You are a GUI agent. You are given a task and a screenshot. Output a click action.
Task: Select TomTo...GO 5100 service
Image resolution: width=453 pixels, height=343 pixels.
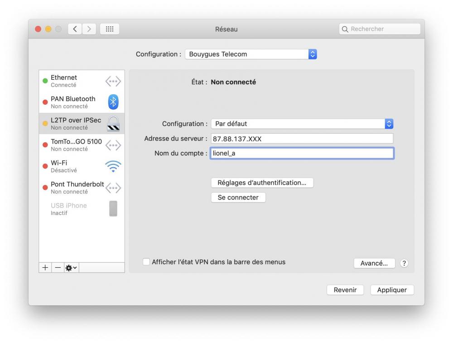point(82,145)
